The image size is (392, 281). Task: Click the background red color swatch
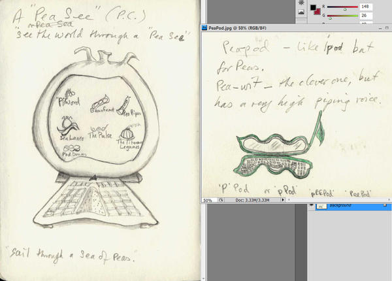pos(318,12)
